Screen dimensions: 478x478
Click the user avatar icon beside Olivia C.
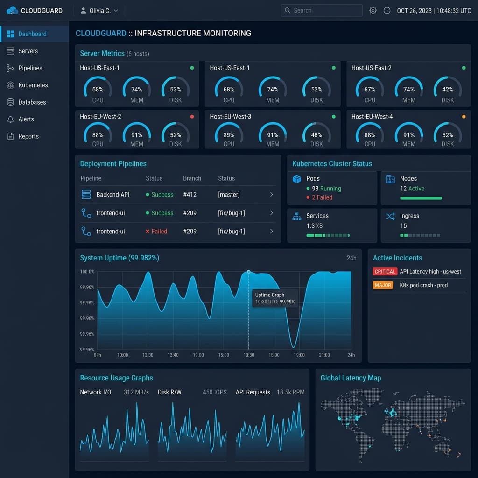click(x=83, y=11)
